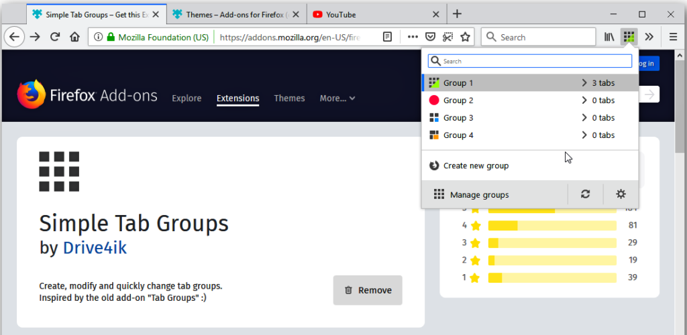The image size is (687, 335).
Task: Open page actions three-dot menu
Action: (413, 37)
